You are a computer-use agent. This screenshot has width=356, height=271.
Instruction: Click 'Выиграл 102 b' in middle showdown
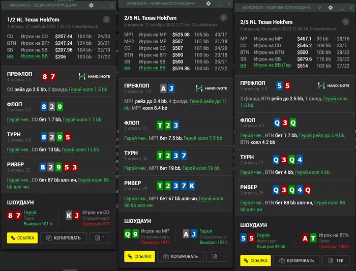(x=214, y=243)
